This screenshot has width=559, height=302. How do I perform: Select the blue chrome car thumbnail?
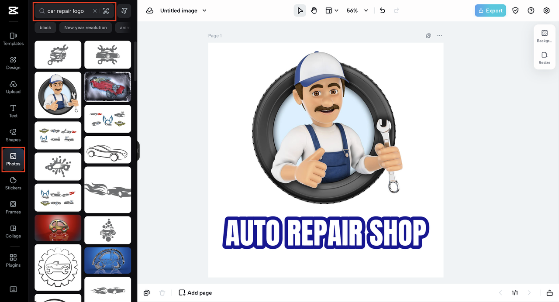coord(107,261)
